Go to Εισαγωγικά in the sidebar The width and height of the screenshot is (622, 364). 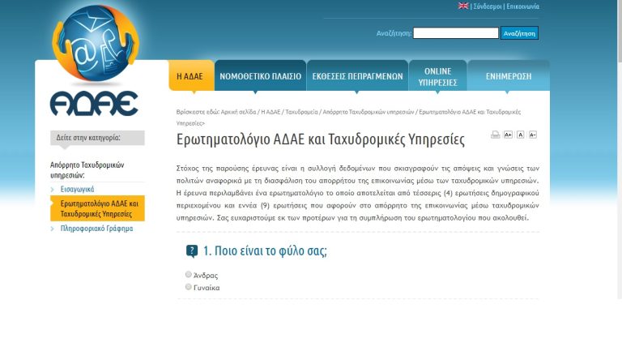pos(78,189)
